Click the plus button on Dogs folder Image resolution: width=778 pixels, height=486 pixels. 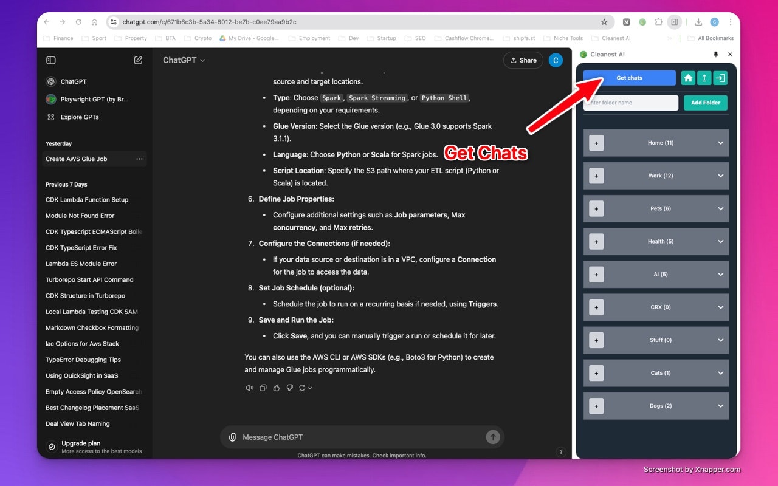click(596, 406)
